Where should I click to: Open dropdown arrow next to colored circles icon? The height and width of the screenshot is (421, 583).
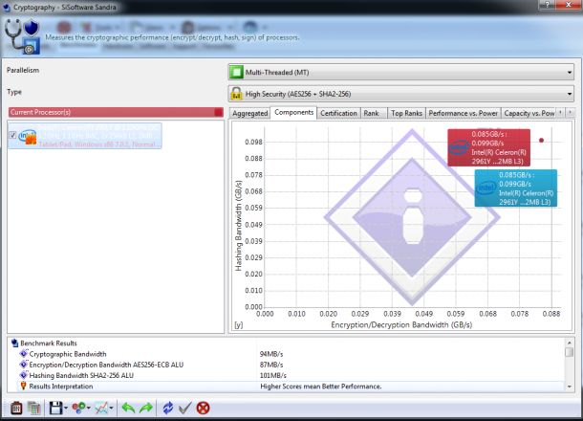pyautogui.click(x=89, y=409)
